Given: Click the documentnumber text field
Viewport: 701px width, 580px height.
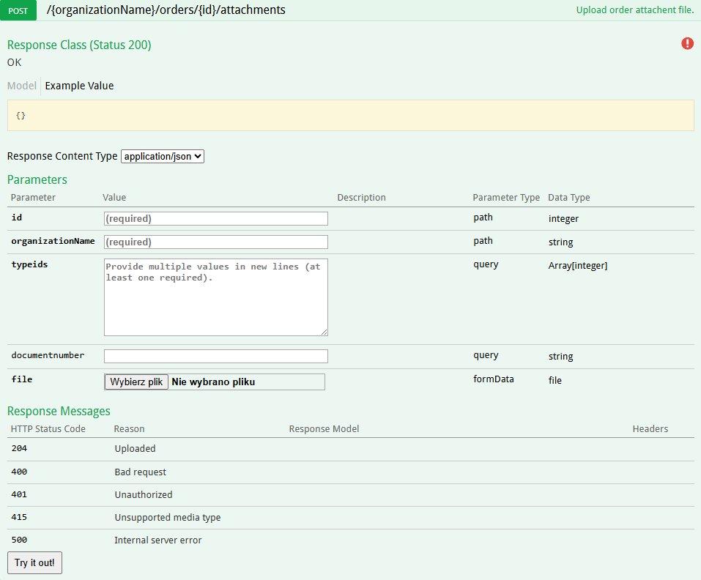Looking at the screenshot, I should point(215,356).
